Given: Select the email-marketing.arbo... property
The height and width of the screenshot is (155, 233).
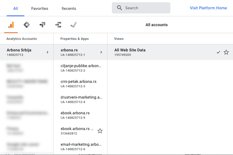Looking at the screenshot, I should pos(80,147).
